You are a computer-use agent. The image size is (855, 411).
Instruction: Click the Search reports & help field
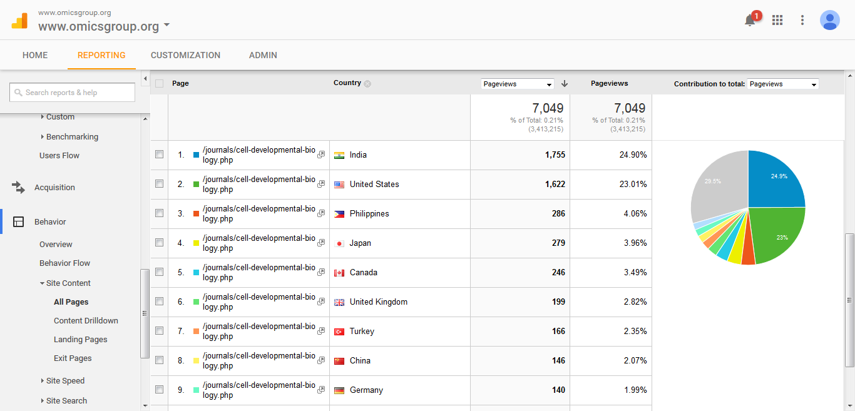point(72,93)
